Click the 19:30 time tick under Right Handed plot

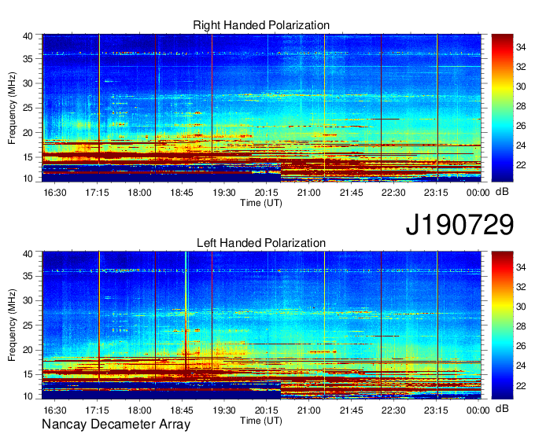[224, 193]
